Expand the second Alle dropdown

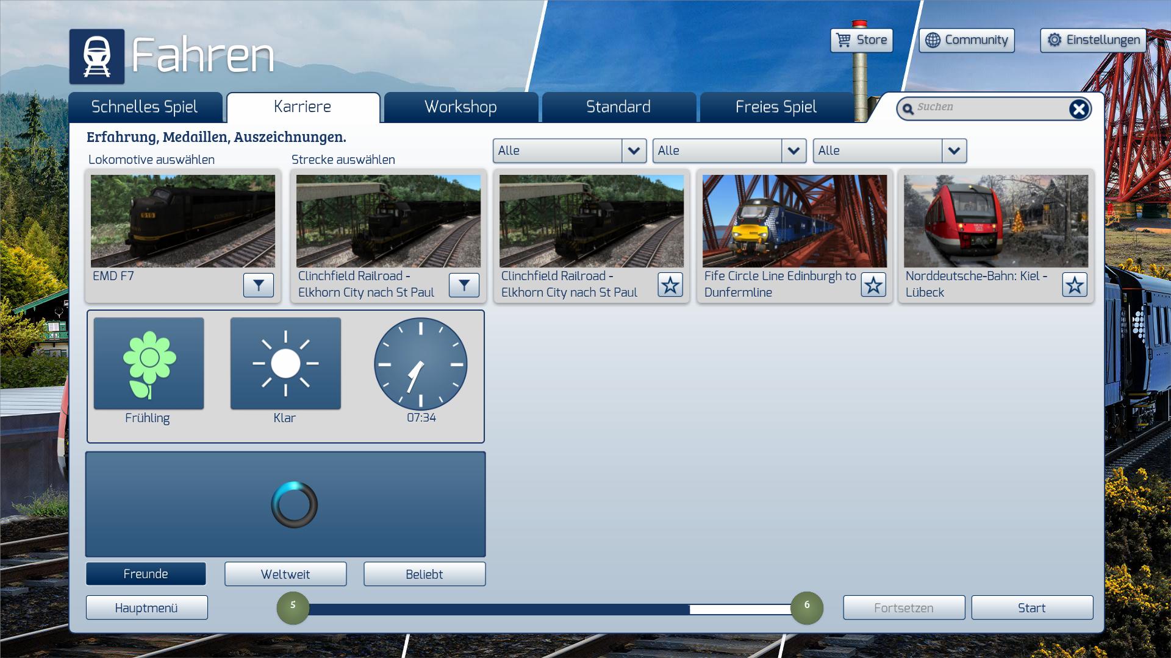click(x=793, y=150)
